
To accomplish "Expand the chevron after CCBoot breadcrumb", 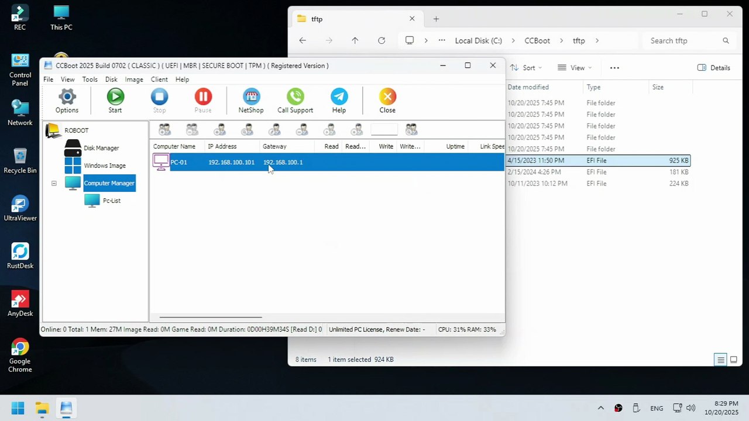I will tap(562, 41).
